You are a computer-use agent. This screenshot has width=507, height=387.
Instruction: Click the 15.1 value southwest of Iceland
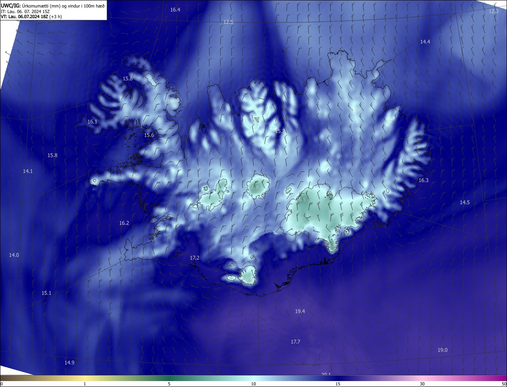coord(46,293)
